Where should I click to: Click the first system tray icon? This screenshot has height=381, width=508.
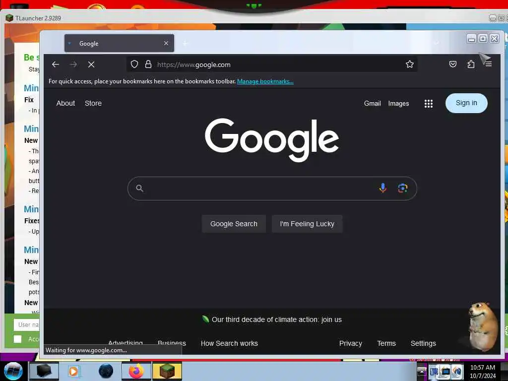tap(434, 372)
